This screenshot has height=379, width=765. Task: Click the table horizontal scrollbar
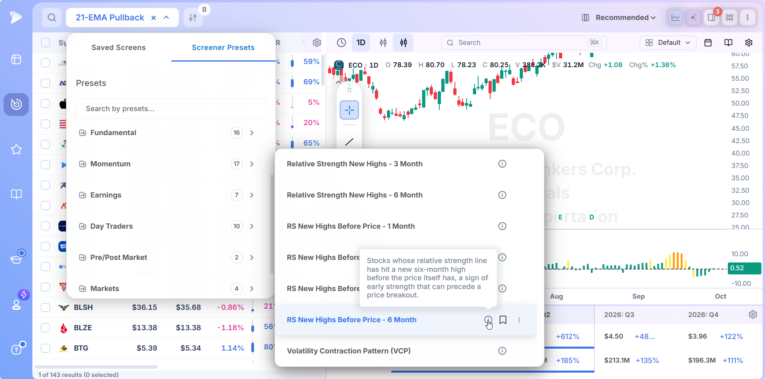tap(96, 367)
